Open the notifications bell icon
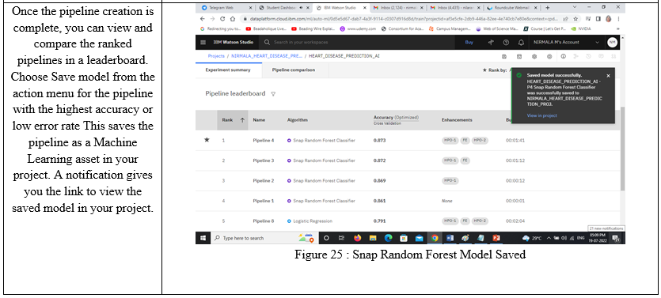Image resolution: width=661 pixels, height=298 pixels. [x=521, y=43]
